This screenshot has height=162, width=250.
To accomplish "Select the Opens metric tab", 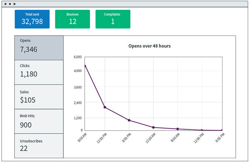I will (x=39, y=48).
